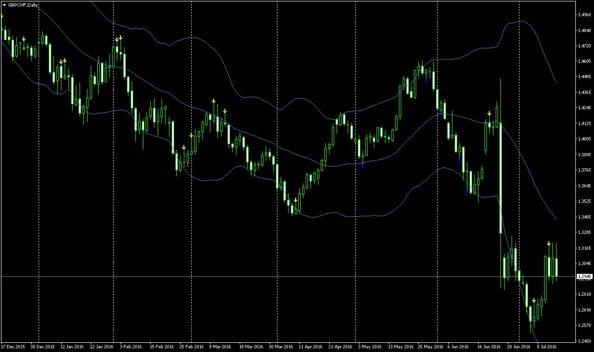Click the 1.4720 price axis label

click(x=585, y=46)
